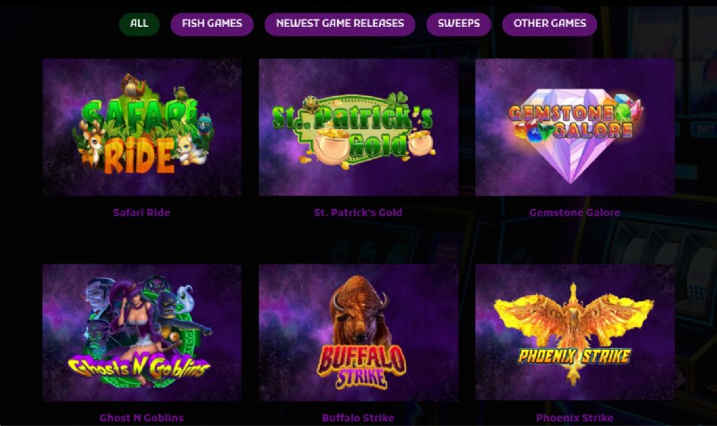The width and height of the screenshot is (717, 426).
Task: Launch the St. Patrick's Gold game image
Action: [358, 127]
